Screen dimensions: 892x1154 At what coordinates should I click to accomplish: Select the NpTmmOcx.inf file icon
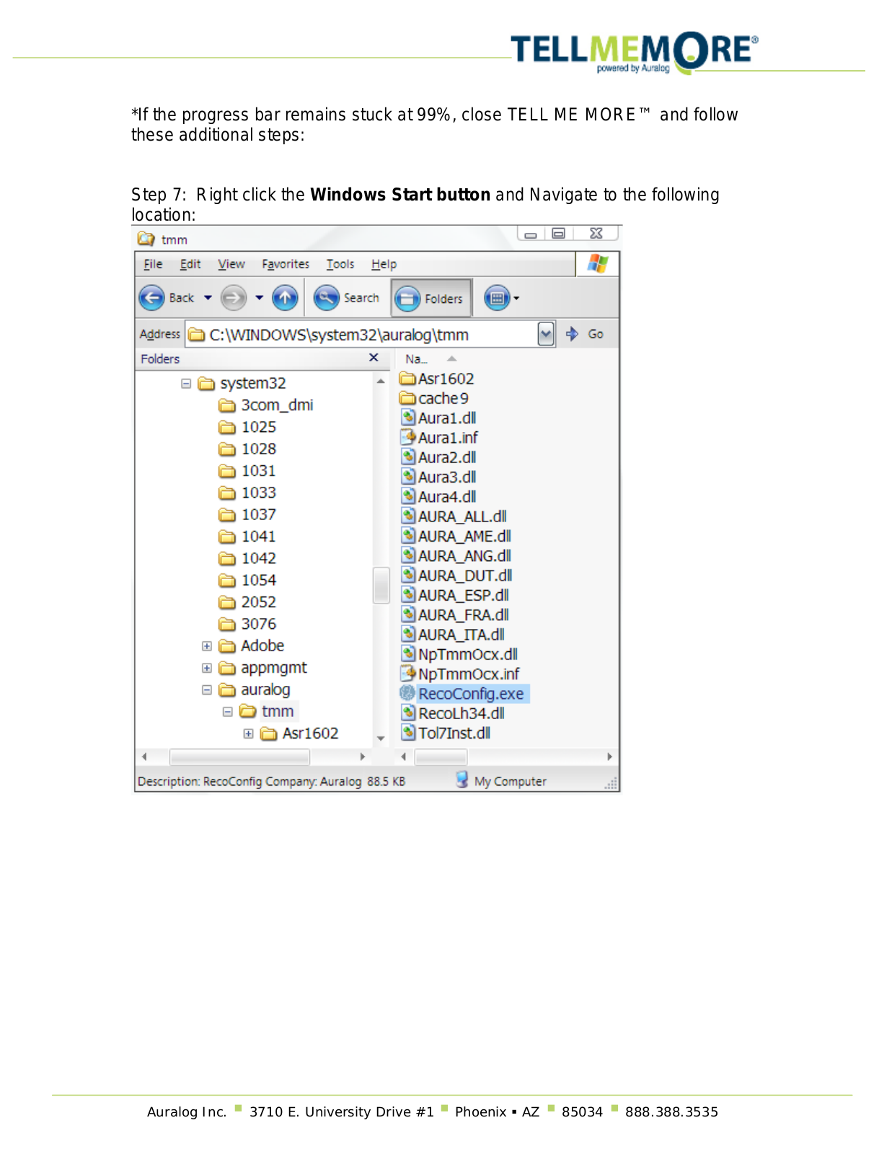[408, 674]
